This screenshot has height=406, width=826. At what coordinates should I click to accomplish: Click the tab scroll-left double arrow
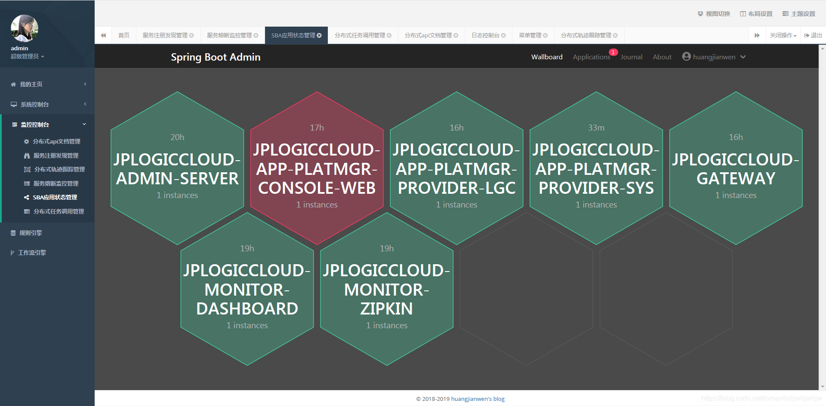103,35
